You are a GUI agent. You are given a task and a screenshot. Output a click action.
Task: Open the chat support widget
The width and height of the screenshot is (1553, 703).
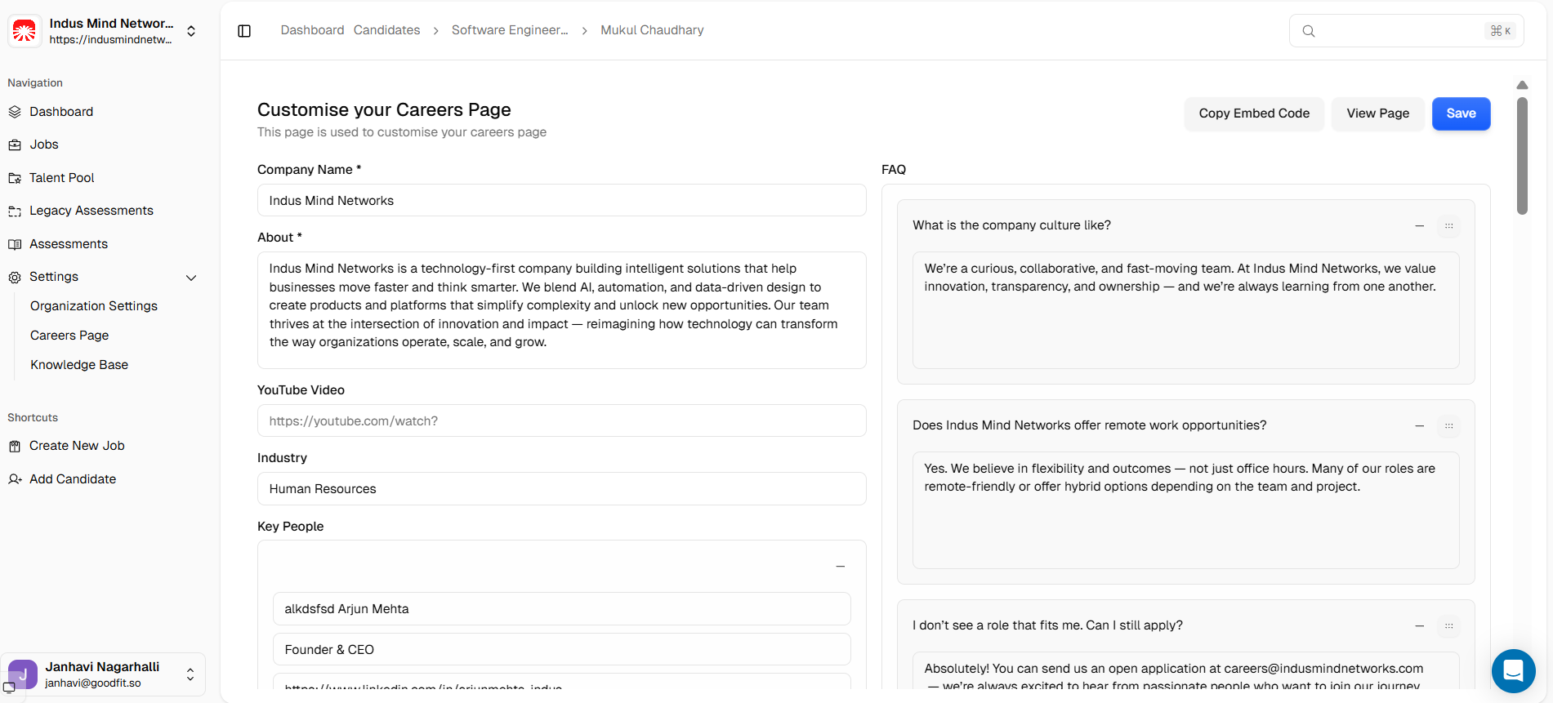(x=1513, y=671)
